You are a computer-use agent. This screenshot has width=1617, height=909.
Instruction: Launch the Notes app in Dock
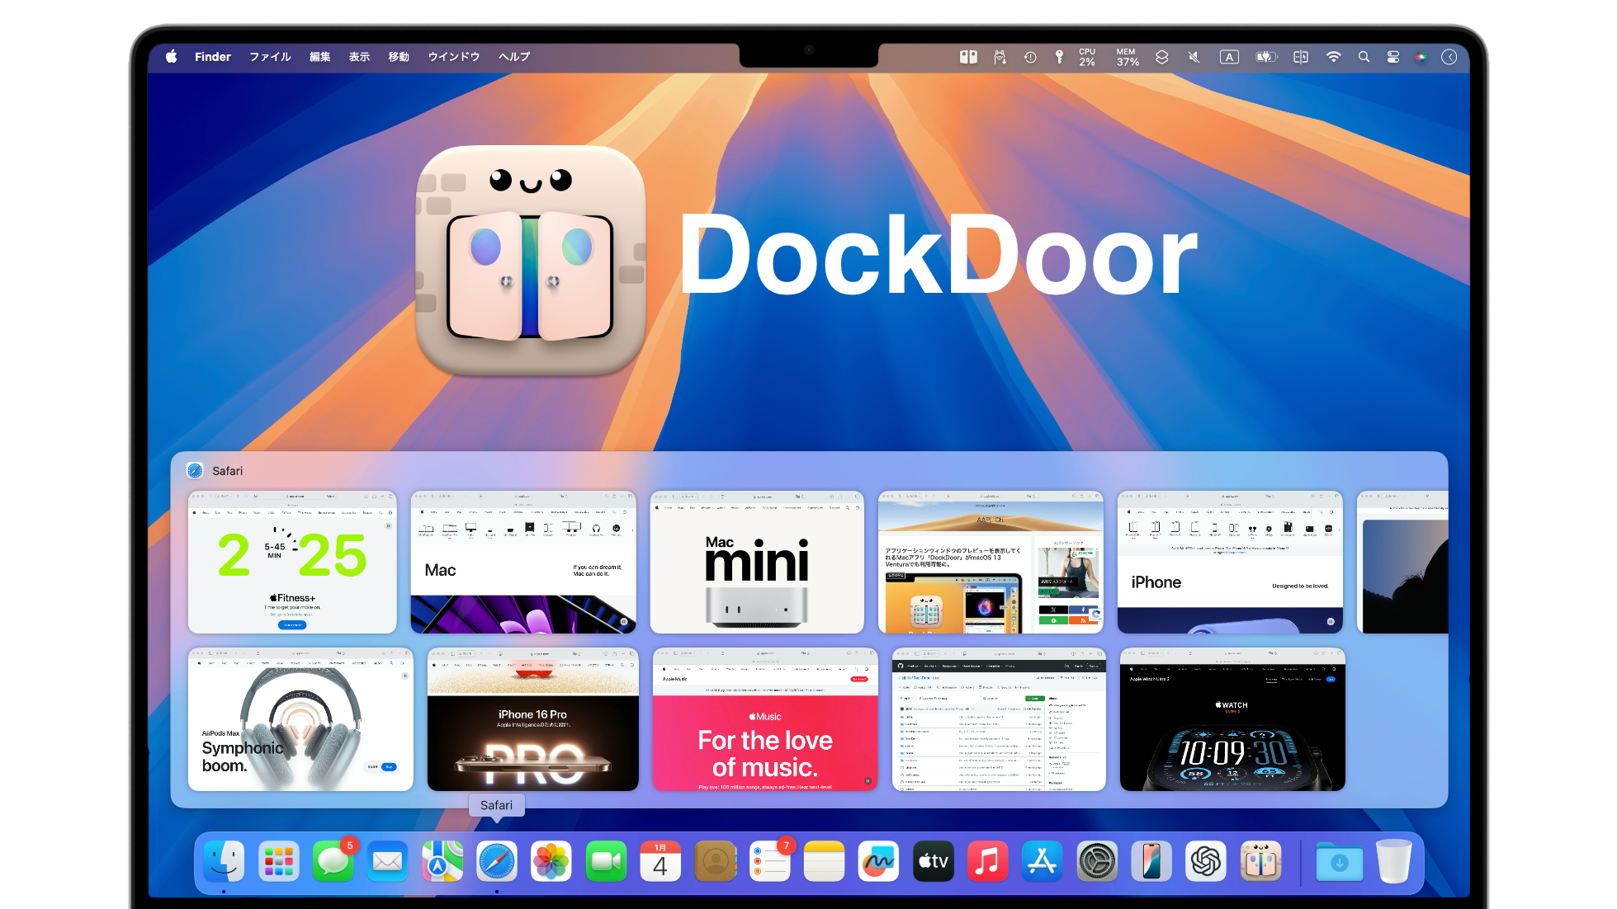tap(824, 862)
